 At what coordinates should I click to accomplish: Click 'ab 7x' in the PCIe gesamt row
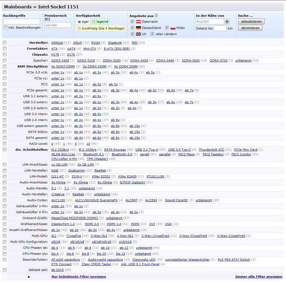point(189,90)
